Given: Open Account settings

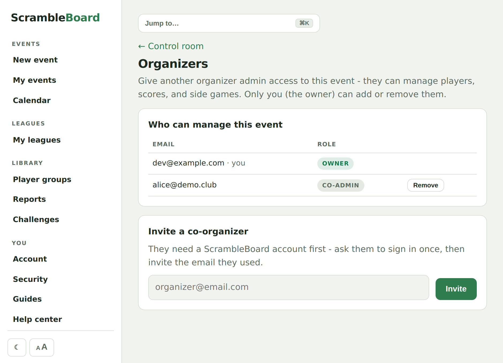Looking at the screenshot, I should click(x=30, y=259).
